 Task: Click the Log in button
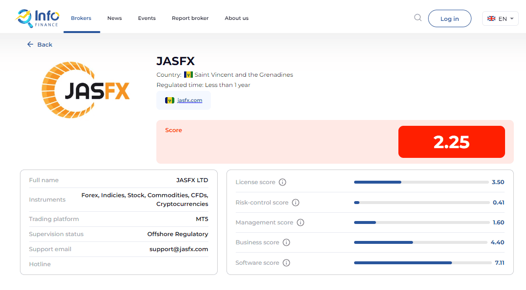click(x=450, y=18)
